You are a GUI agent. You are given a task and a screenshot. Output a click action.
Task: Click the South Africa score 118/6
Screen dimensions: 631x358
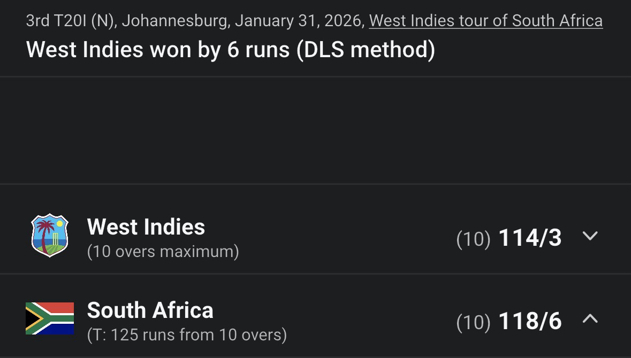[530, 321]
